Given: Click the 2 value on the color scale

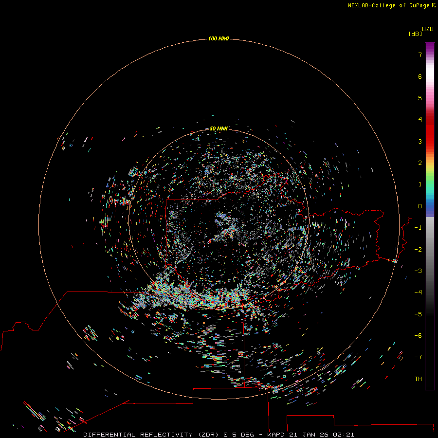Looking at the screenshot, I should click(420, 163).
